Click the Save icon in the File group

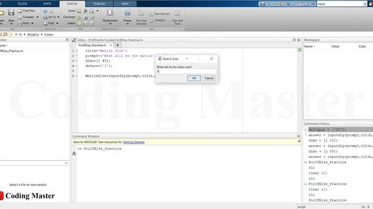11,13
